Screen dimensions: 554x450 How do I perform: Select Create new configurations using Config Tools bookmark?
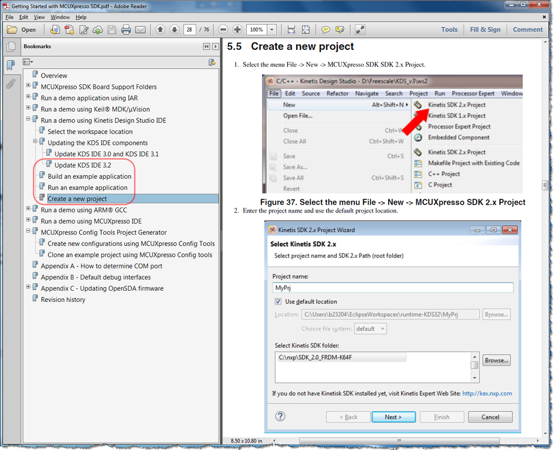(131, 244)
